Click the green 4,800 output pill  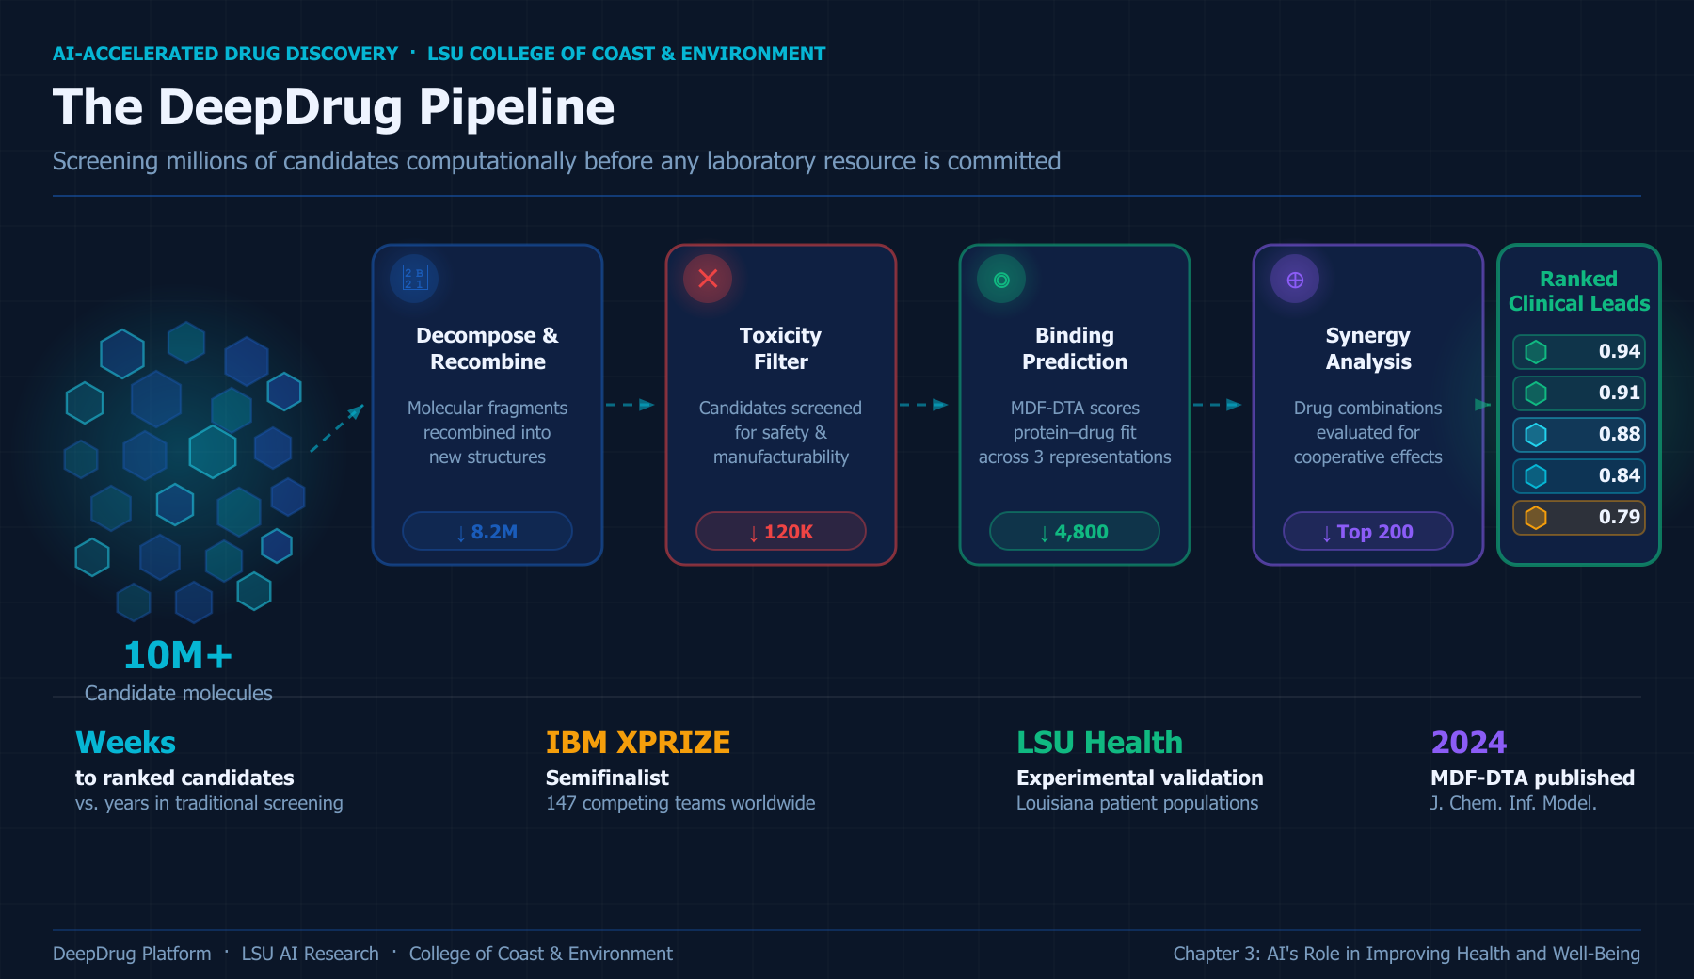[x=1075, y=531]
